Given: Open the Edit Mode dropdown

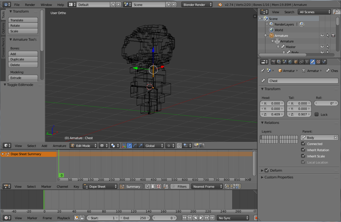Looking at the screenshot, I should coord(84,146).
